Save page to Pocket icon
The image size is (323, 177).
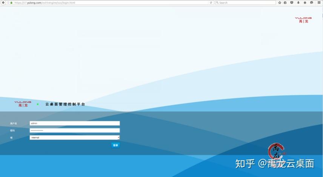(x=292, y=3)
